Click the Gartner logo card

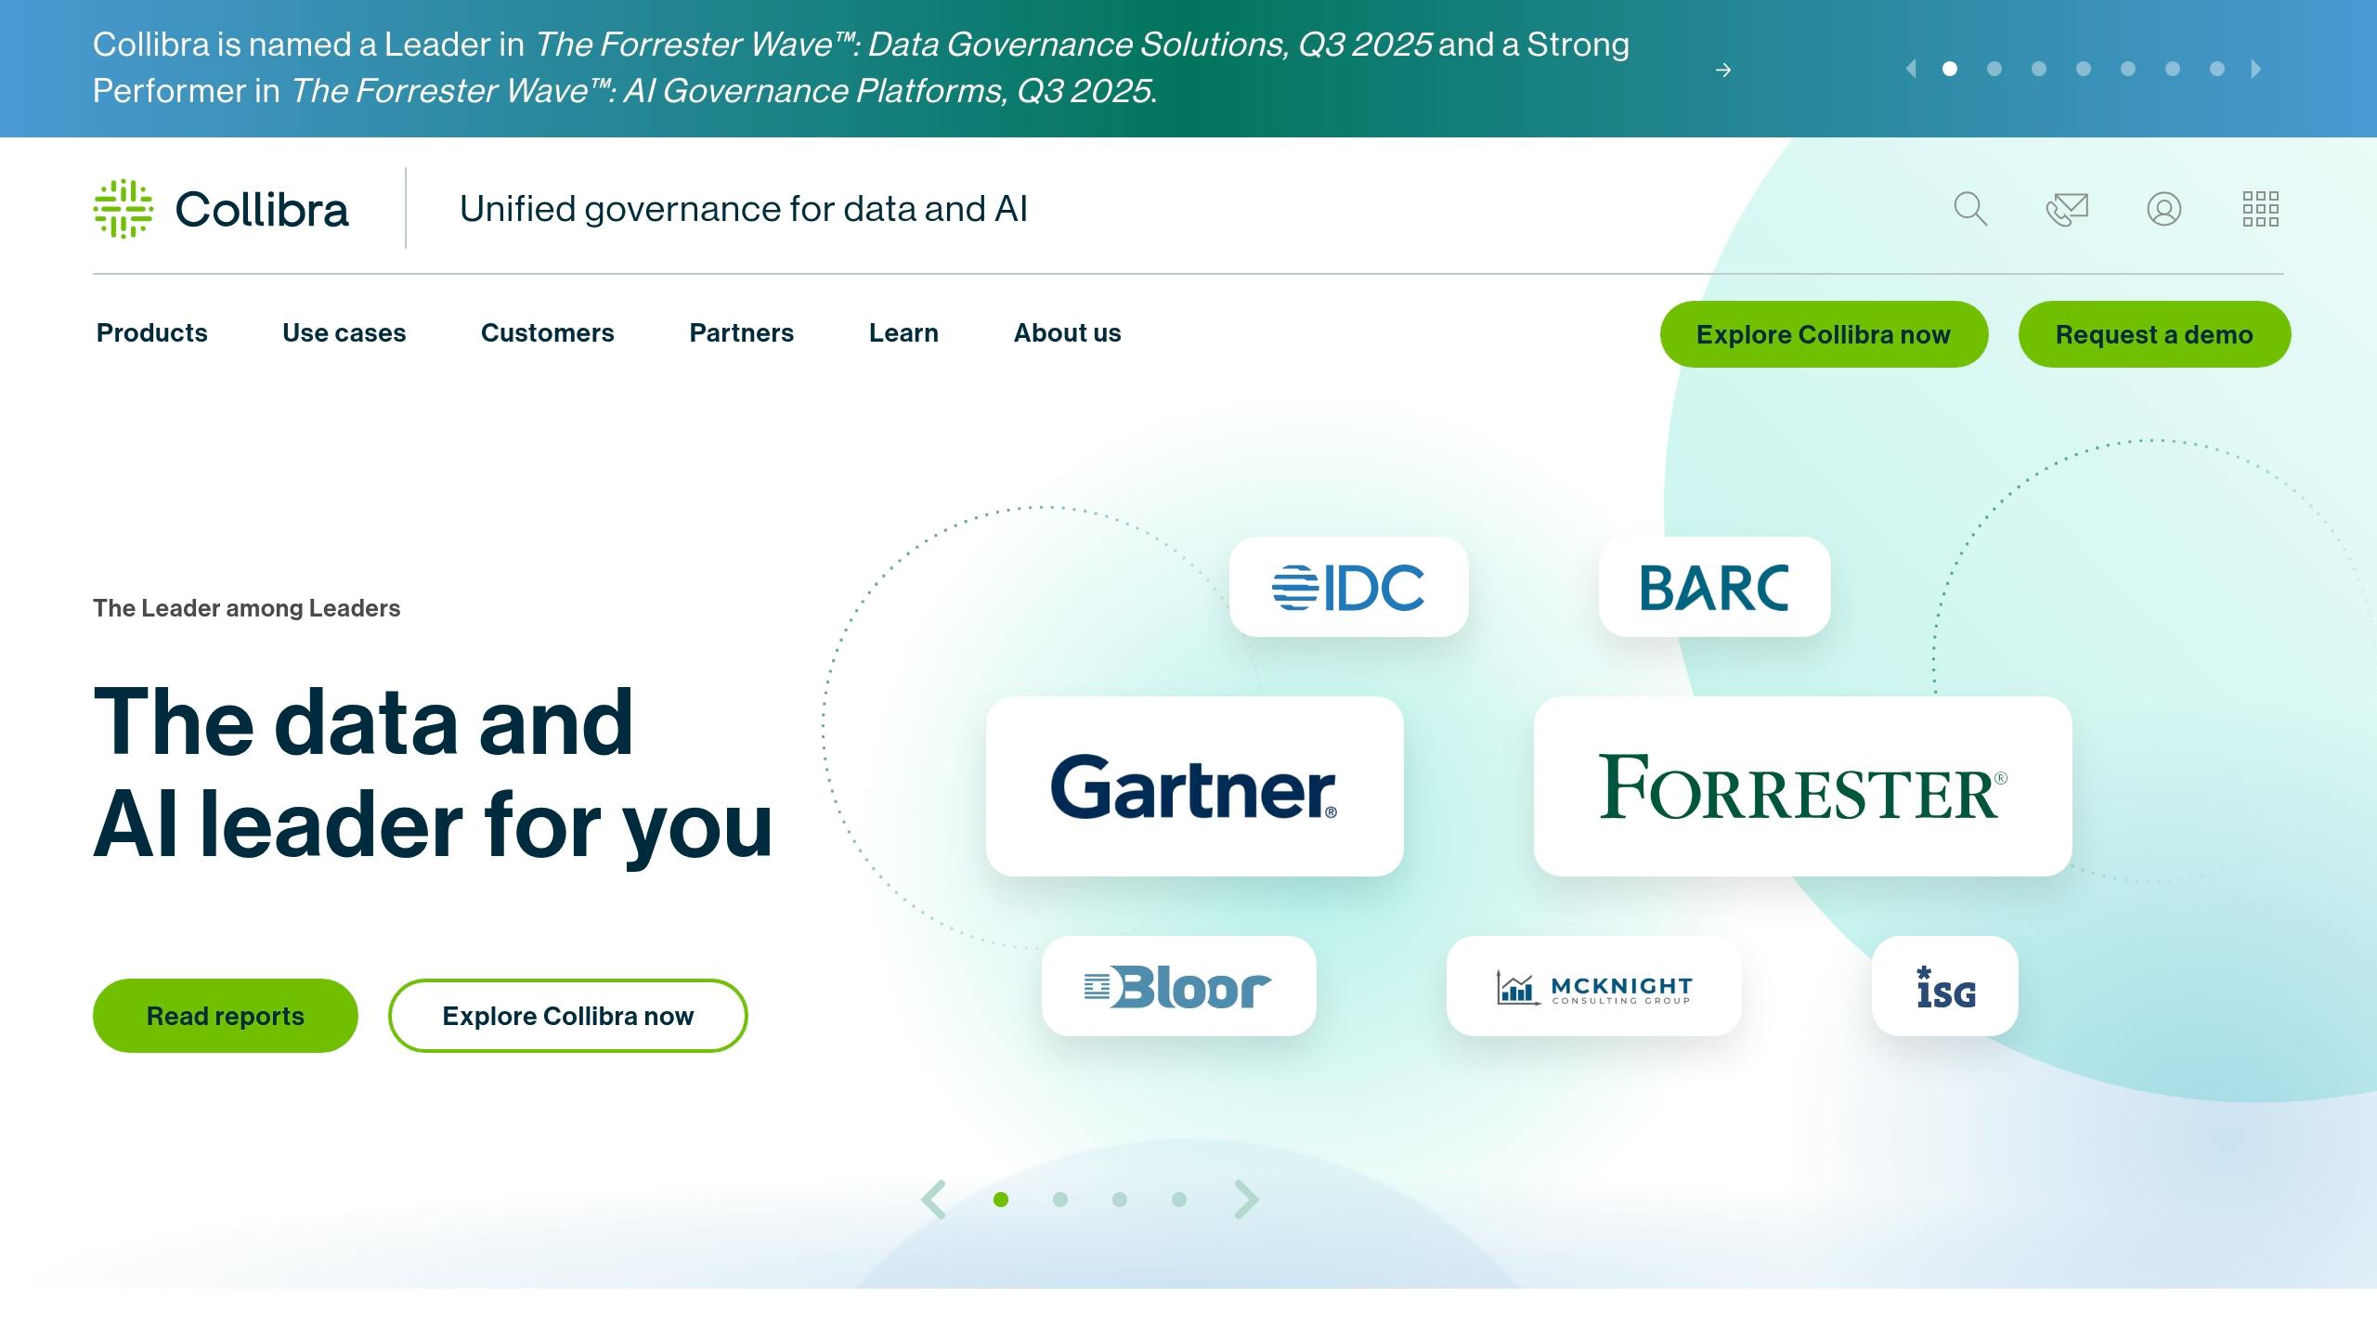[x=1194, y=786]
